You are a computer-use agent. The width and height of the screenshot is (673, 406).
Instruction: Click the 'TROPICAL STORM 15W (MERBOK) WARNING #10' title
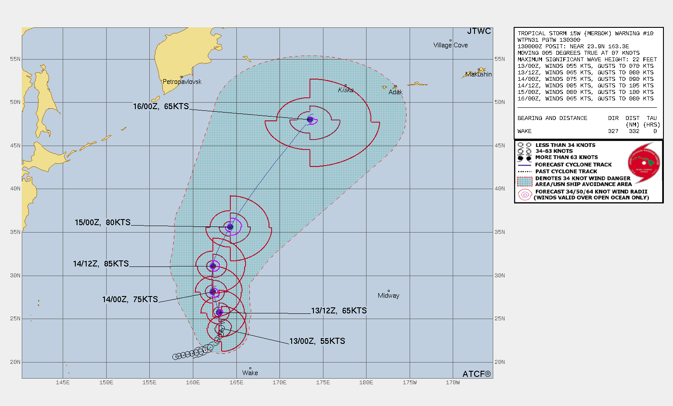(586, 33)
